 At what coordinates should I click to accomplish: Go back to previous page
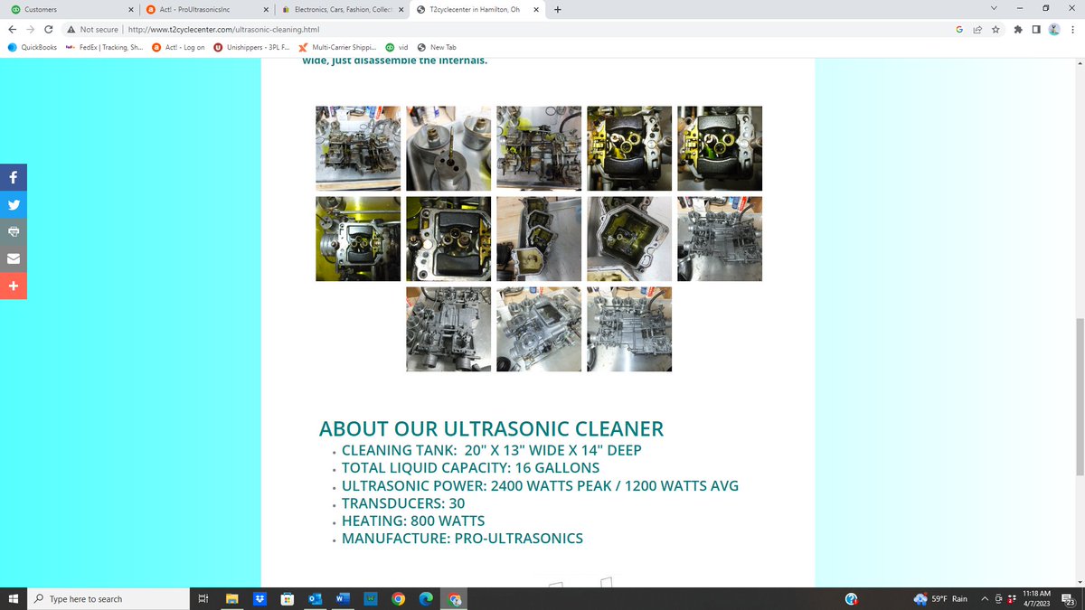pyautogui.click(x=13, y=29)
